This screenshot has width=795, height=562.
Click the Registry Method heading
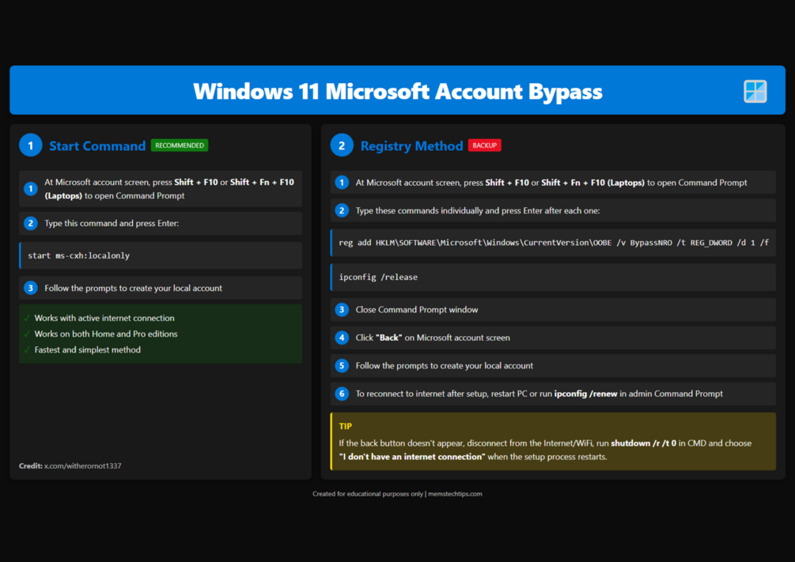[x=411, y=146]
